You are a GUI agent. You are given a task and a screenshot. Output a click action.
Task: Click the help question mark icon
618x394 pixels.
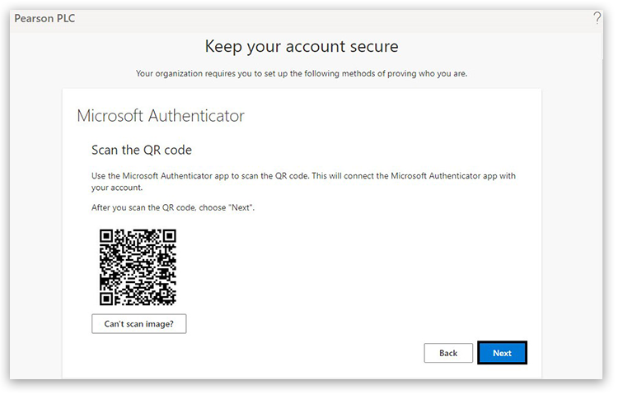point(597,18)
